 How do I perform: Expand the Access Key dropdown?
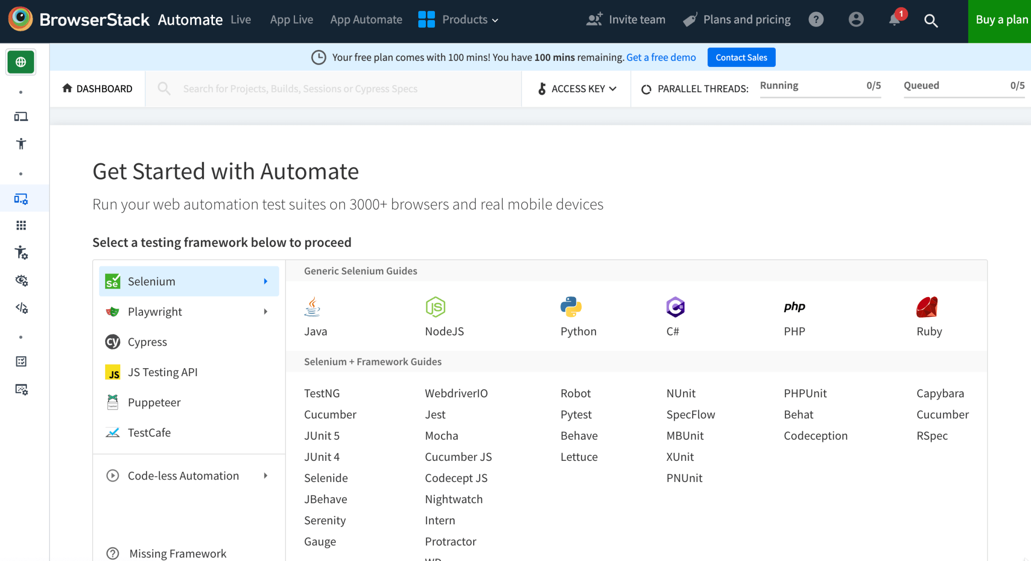(576, 89)
